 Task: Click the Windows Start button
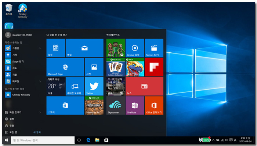(x=7, y=140)
